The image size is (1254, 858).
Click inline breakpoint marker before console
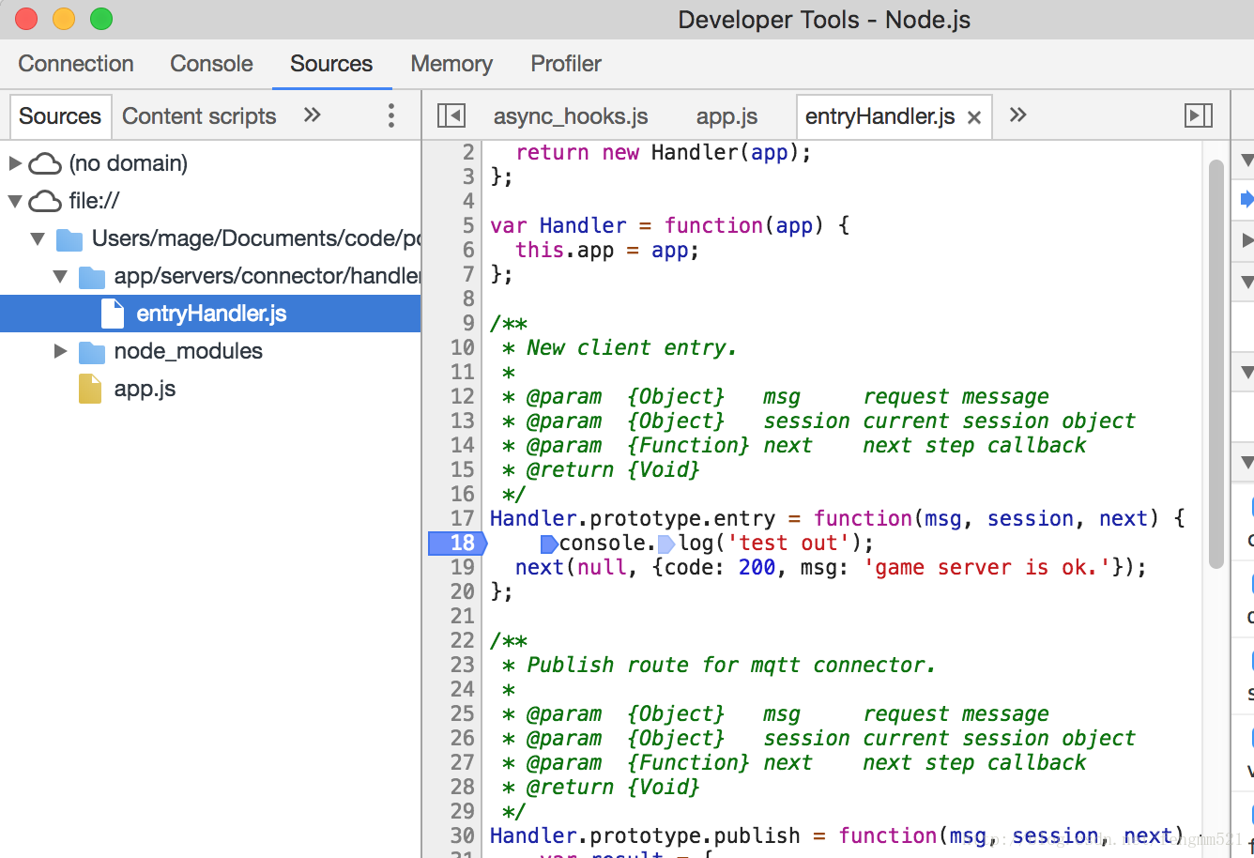(549, 544)
